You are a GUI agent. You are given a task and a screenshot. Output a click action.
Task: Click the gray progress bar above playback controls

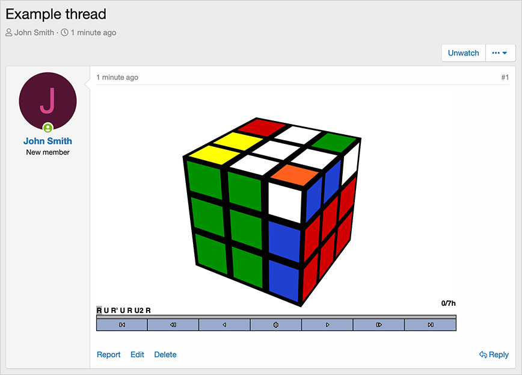click(276, 316)
